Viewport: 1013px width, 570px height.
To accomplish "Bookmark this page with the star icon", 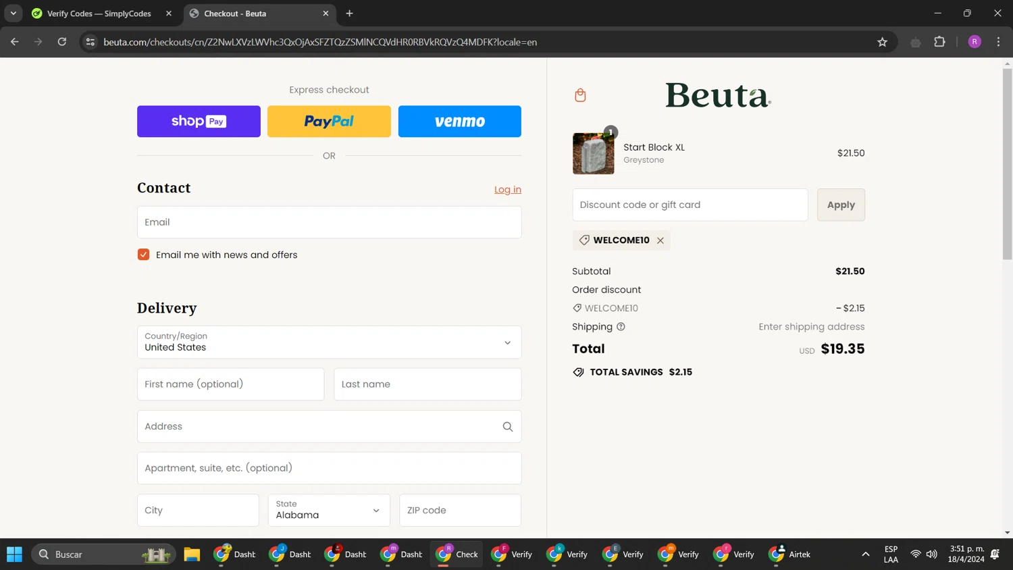I will [882, 42].
